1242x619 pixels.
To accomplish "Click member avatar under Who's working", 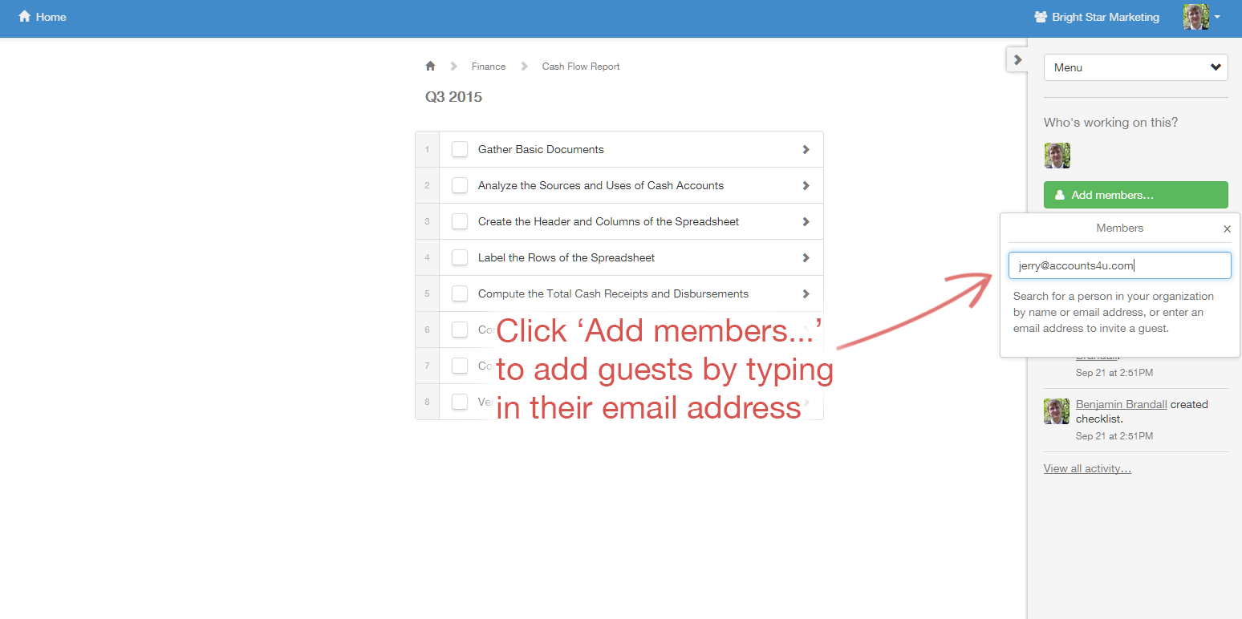I will [x=1057, y=156].
